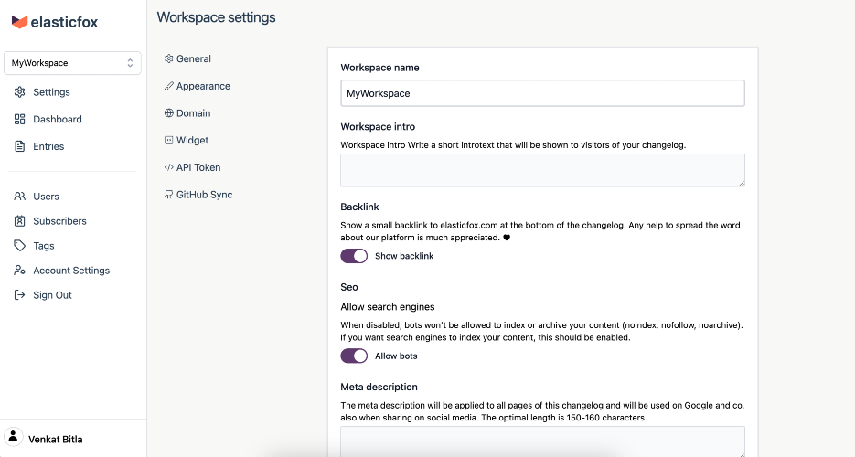Click the elasticfox fox logo icon
855x457 pixels.
pos(19,22)
